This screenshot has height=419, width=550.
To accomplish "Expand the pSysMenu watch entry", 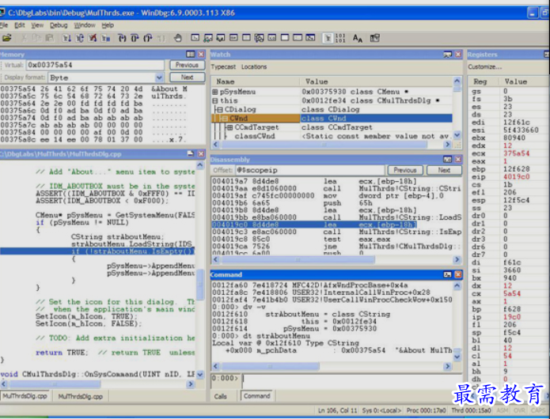I will click(x=215, y=92).
